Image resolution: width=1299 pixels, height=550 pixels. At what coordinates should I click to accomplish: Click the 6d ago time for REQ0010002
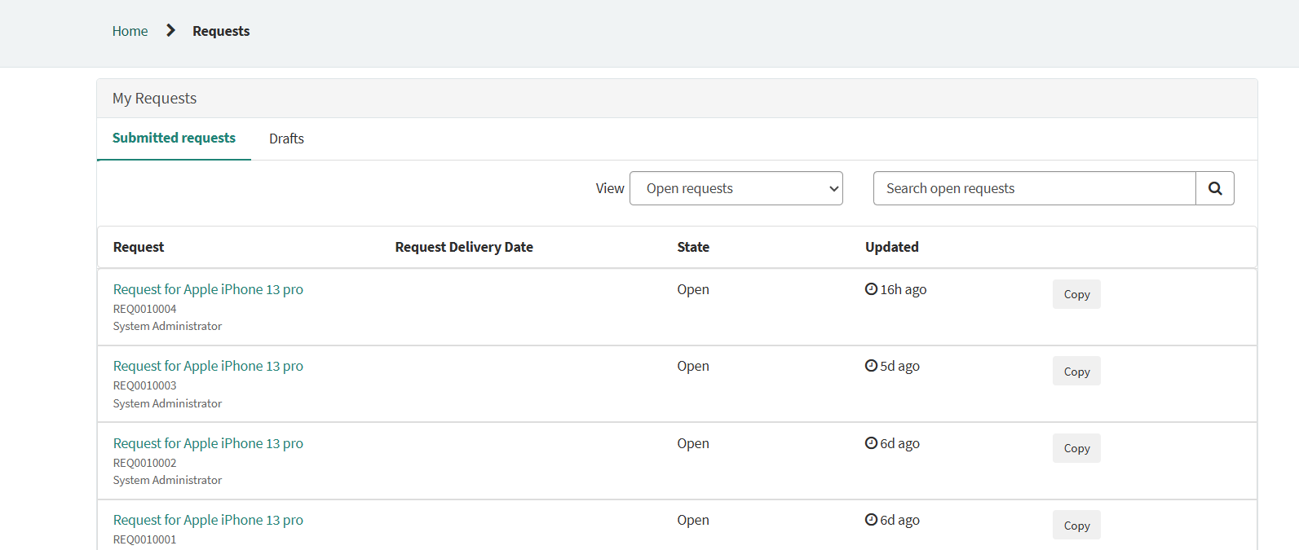(899, 443)
